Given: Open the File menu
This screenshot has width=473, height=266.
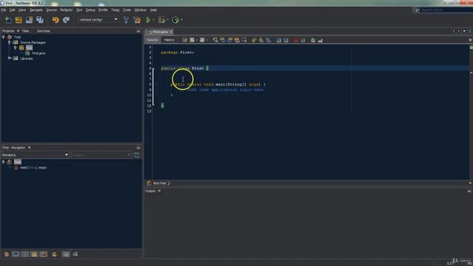Looking at the screenshot, I should pos(4,10).
